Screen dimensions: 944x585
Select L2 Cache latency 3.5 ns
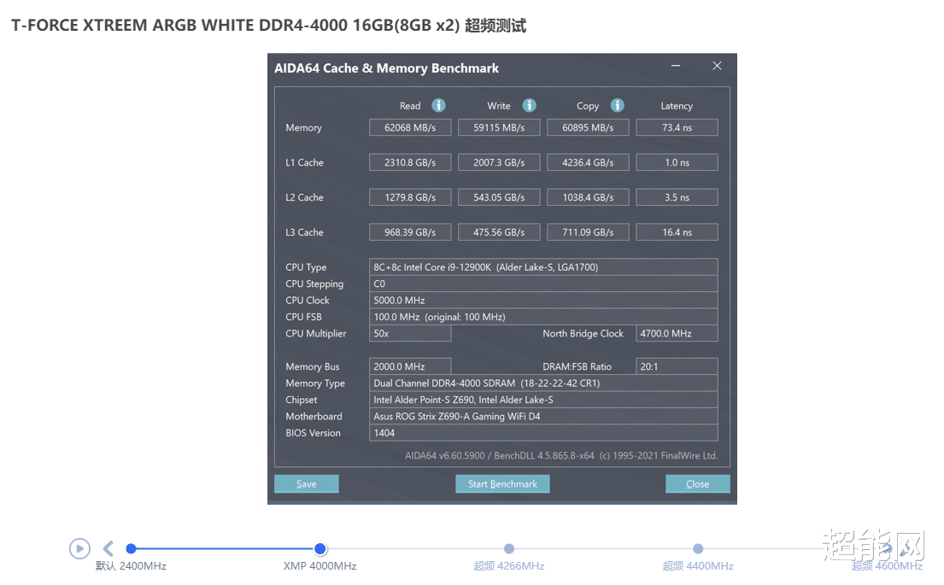[677, 197]
